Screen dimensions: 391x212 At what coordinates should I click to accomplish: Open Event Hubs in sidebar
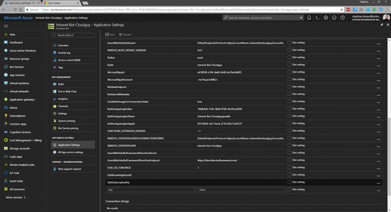tap(16, 181)
